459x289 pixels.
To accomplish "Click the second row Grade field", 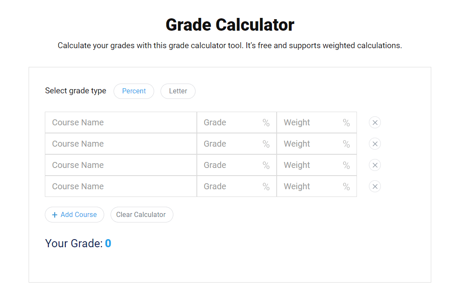I will click(x=231, y=144).
